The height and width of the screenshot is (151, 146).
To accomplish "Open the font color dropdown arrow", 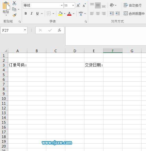I will pyautogui.click(x=74, y=14).
